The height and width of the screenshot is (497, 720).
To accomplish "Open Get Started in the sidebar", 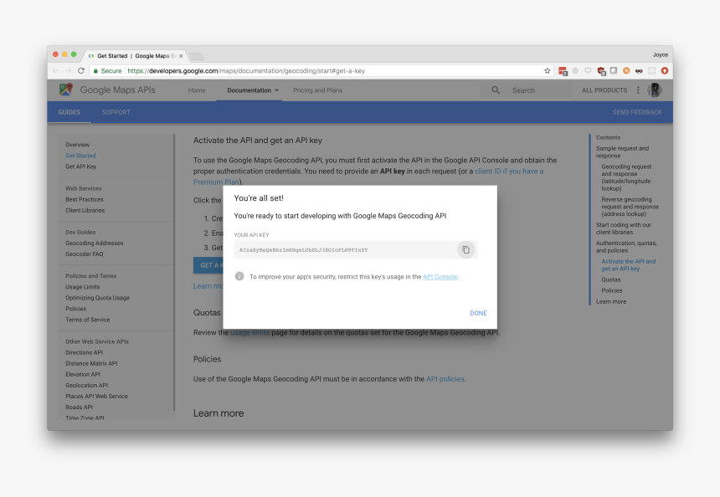I will tap(80, 156).
